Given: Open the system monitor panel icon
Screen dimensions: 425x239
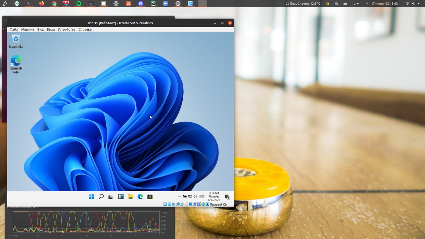Looking at the screenshot, I should [x=91, y=3].
